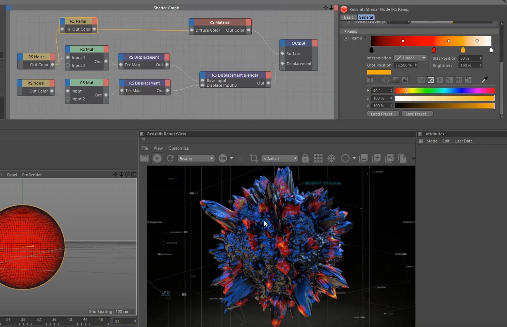Open the View menu in RenderView
The height and width of the screenshot is (327, 507).
(x=158, y=148)
